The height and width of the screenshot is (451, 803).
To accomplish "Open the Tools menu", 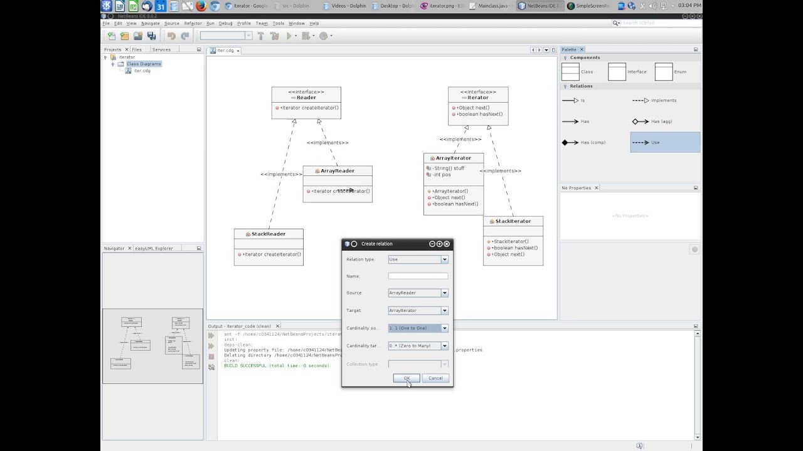I will pyautogui.click(x=278, y=23).
